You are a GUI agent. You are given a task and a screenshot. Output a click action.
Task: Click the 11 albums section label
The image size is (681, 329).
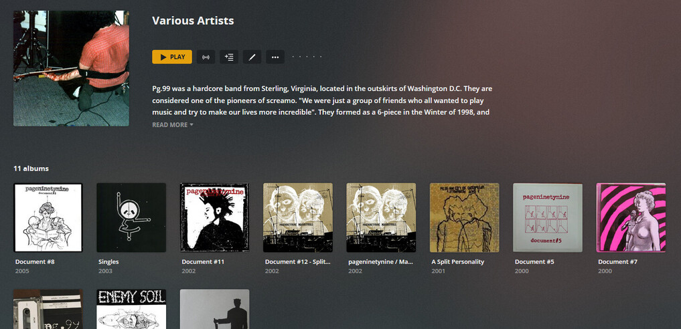(x=31, y=169)
